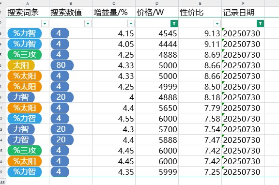Click the 力智 tag in the 8.18 row

coord(21,97)
